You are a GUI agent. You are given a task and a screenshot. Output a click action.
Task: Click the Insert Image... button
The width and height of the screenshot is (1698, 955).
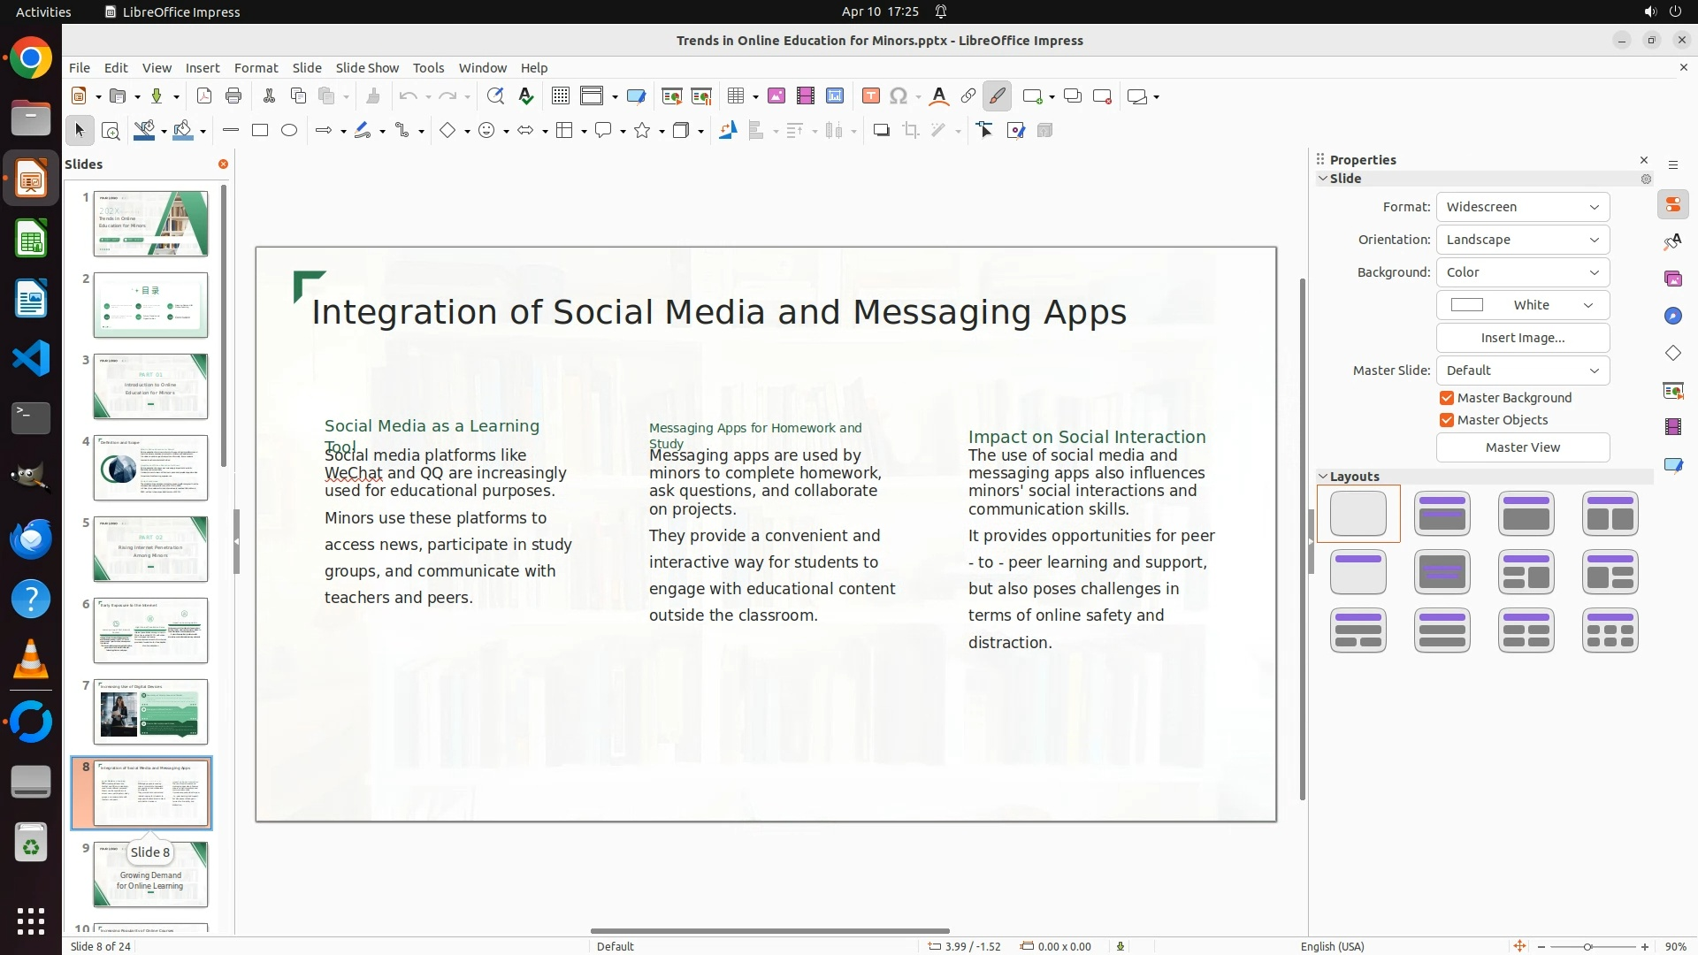coord(1522,338)
